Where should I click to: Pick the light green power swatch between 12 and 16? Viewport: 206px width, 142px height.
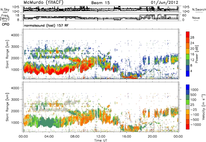click(x=188, y=57)
